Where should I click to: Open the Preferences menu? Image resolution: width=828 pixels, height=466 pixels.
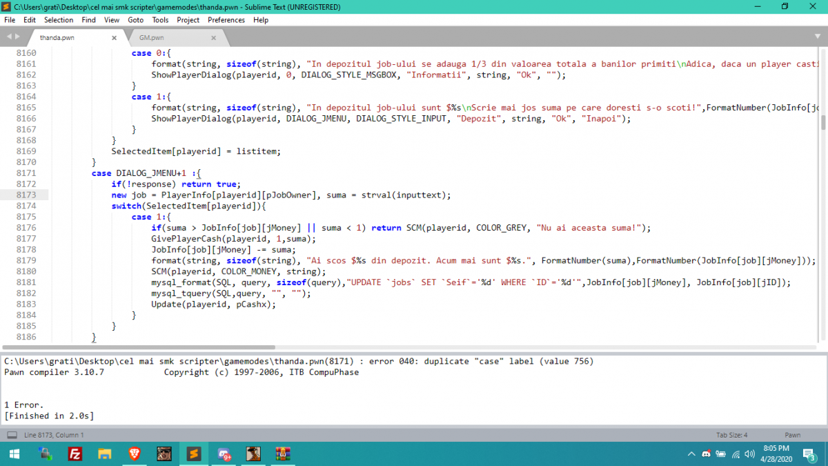(226, 20)
